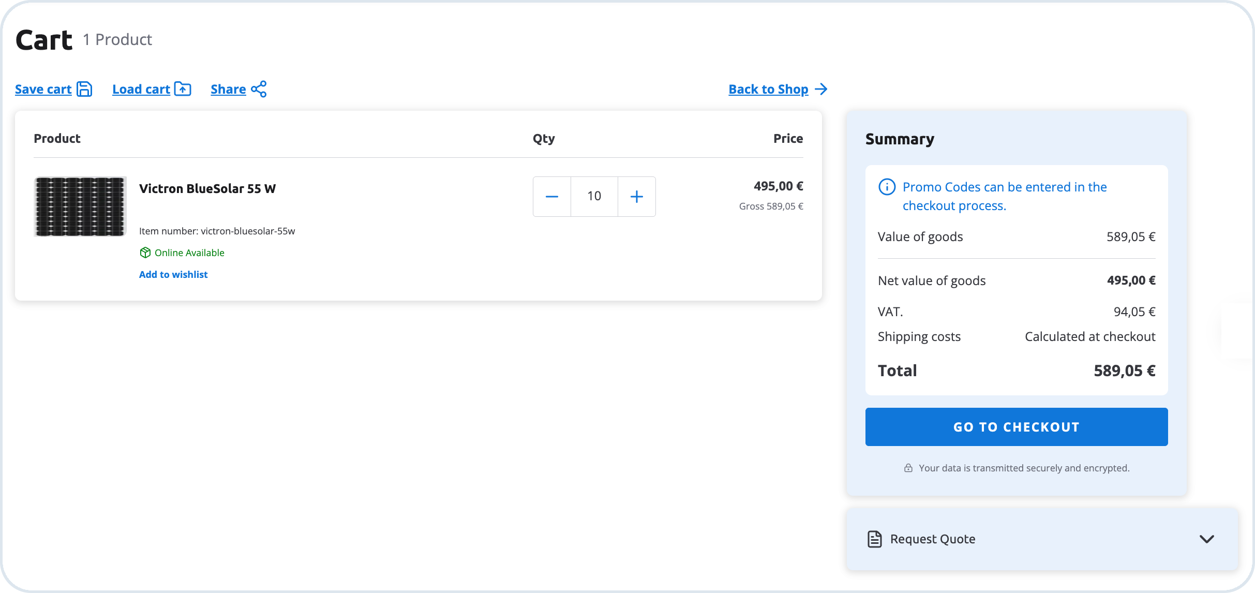Click the Back to Shop arrow icon
This screenshot has width=1255, height=593.
821,89
